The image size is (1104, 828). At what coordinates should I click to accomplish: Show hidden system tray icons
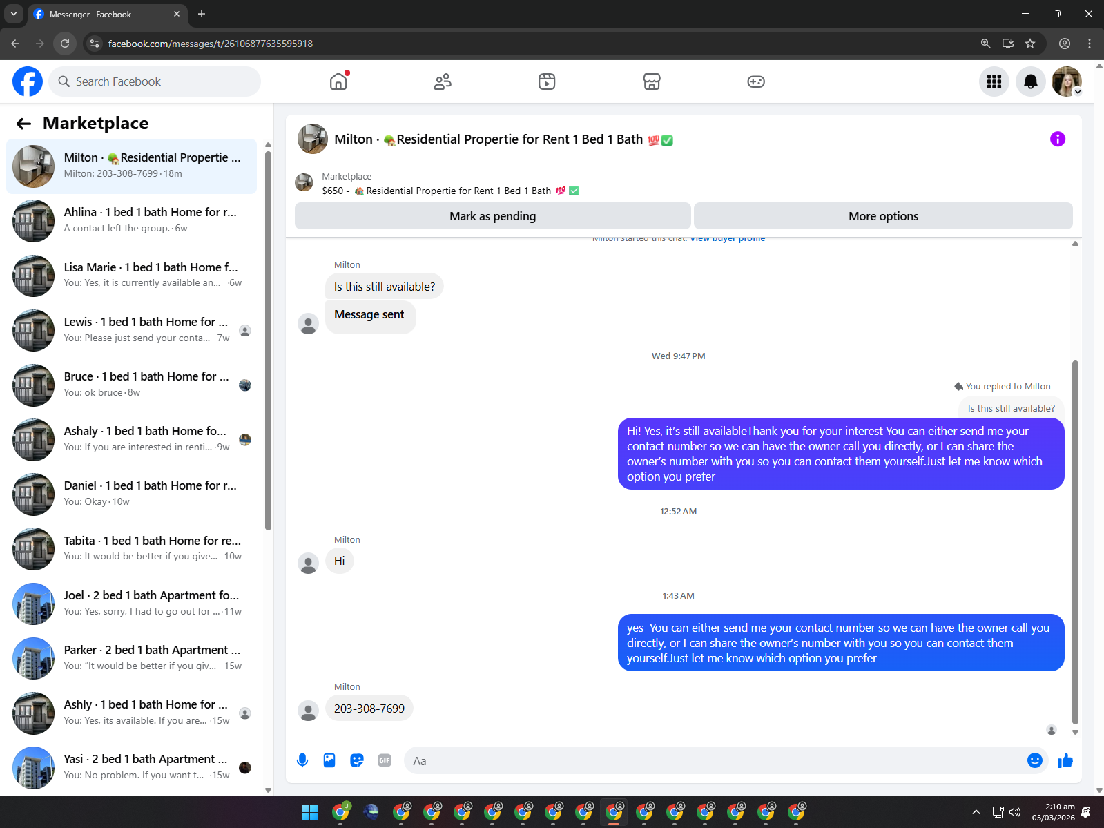click(976, 812)
